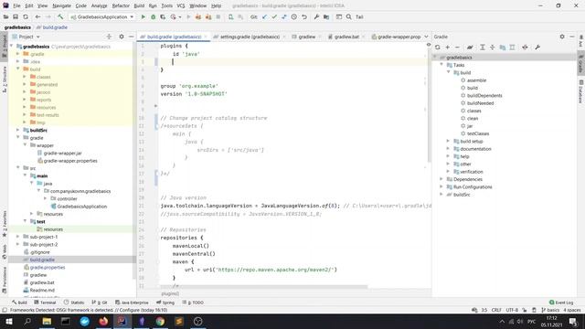
Task: Collapse all nodes in the Gradle panel
Action: click(x=492, y=48)
